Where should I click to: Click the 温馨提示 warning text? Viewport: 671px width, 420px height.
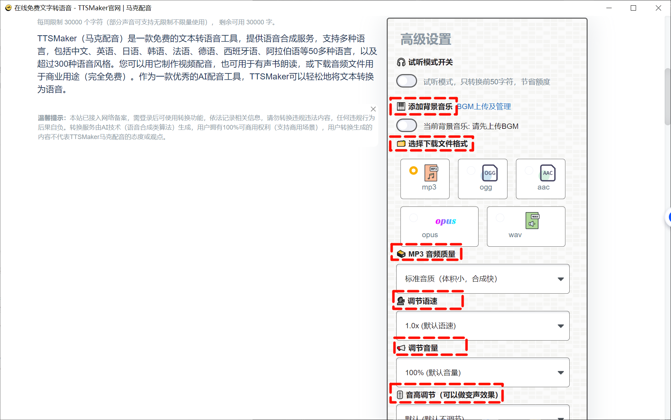[x=206, y=127]
